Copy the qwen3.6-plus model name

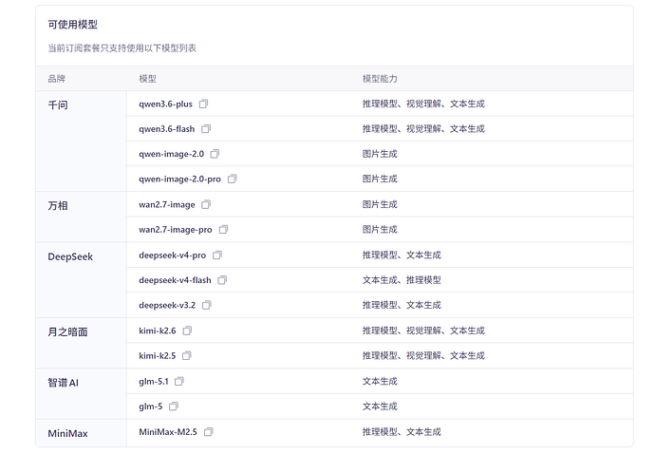pyautogui.click(x=203, y=104)
